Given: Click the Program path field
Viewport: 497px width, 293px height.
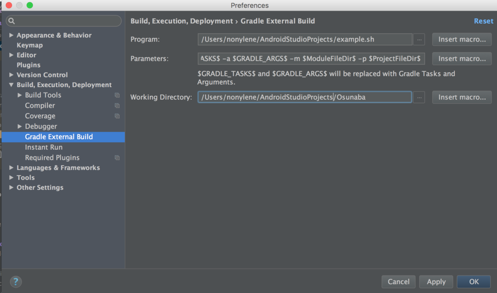Looking at the screenshot, I should click(305, 40).
